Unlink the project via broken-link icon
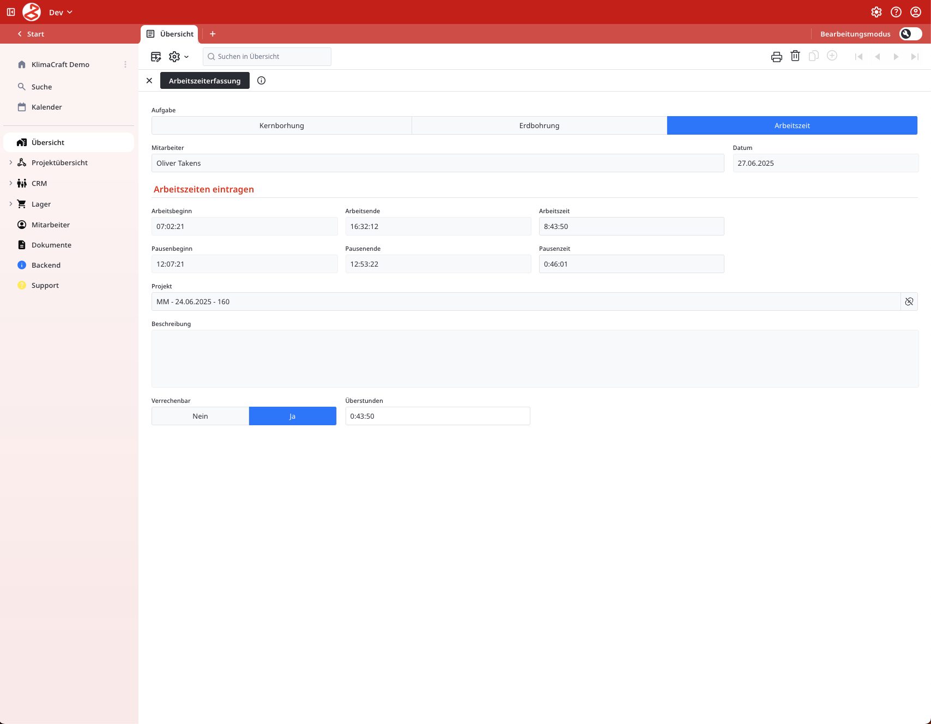Image resolution: width=931 pixels, height=724 pixels. pyautogui.click(x=909, y=301)
